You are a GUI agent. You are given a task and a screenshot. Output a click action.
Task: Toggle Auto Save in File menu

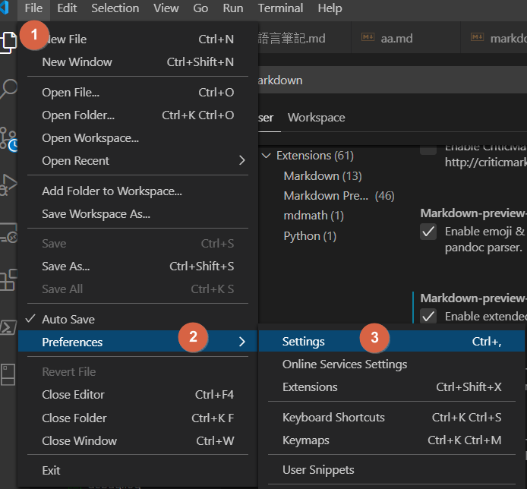click(68, 320)
